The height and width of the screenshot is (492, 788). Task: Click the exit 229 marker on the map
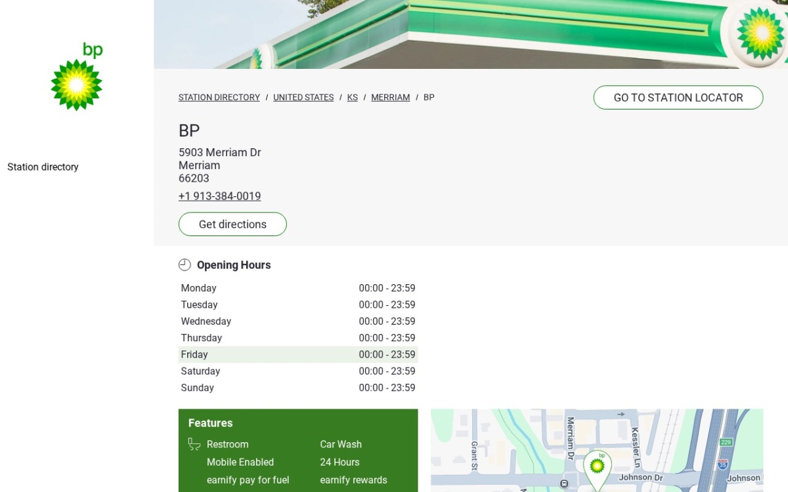(x=726, y=442)
